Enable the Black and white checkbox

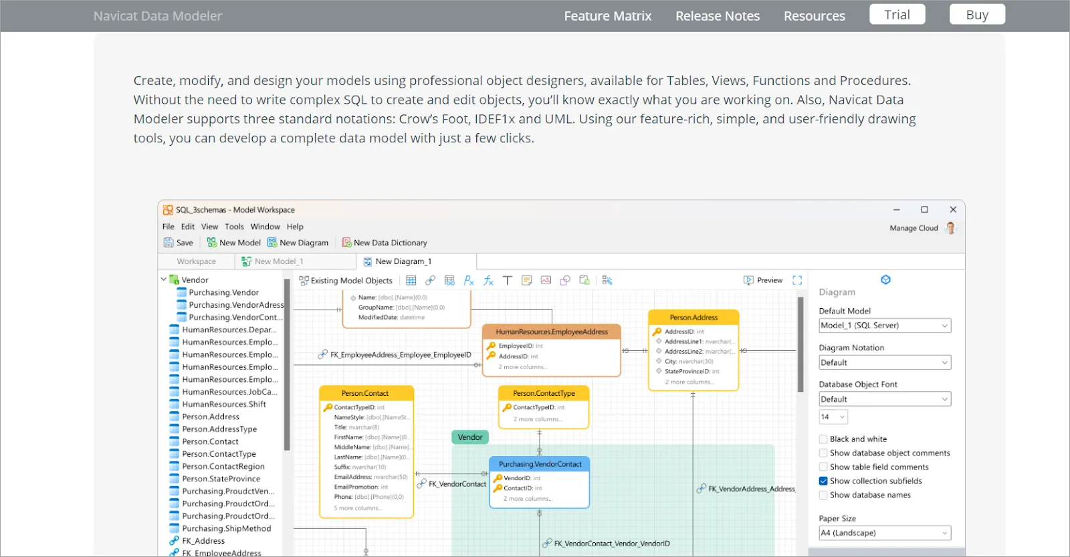823,439
